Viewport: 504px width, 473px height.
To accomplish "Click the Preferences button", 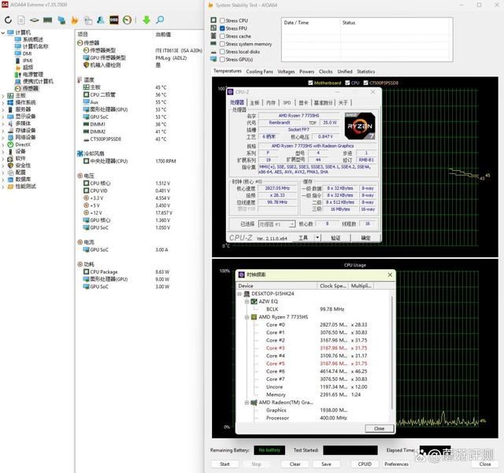I will [x=396, y=464].
